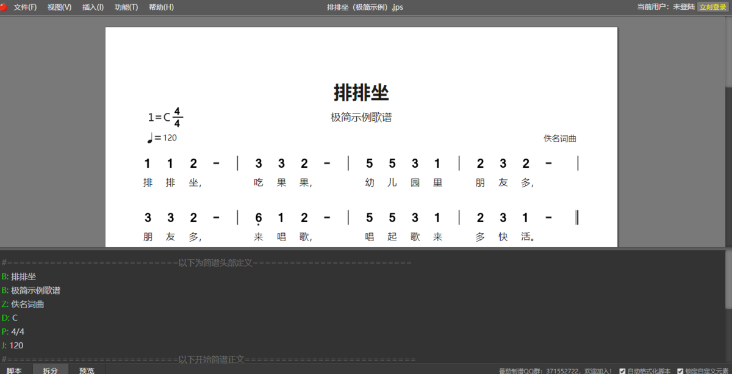732x374 pixels.
Task: Open the 帮助(H) menu
Action: coord(161,7)
